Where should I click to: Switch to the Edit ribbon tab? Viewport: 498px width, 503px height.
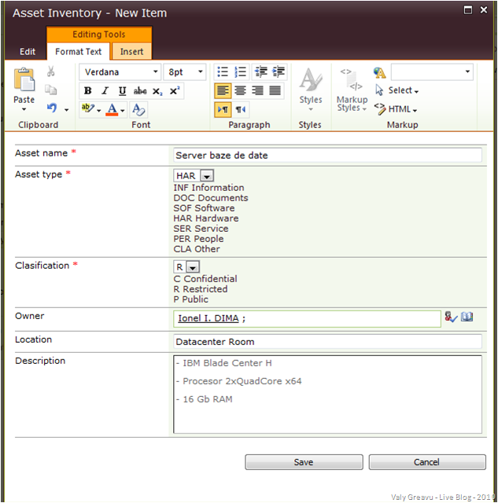[28, 52]
